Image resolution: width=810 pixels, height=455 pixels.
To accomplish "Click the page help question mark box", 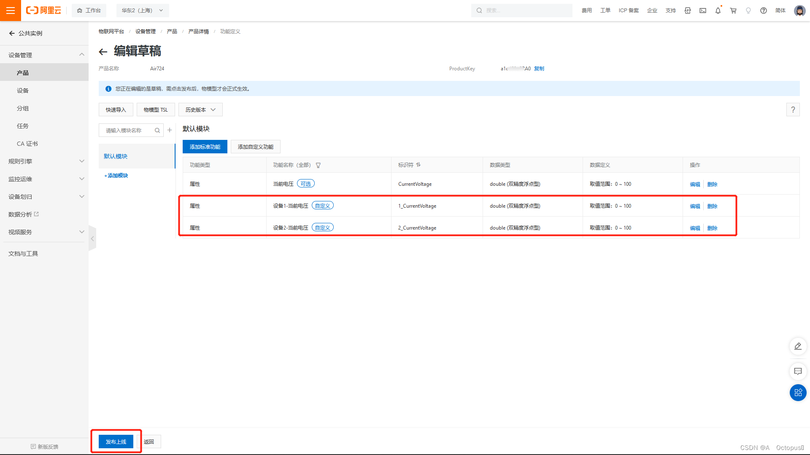I will [793, 110].
